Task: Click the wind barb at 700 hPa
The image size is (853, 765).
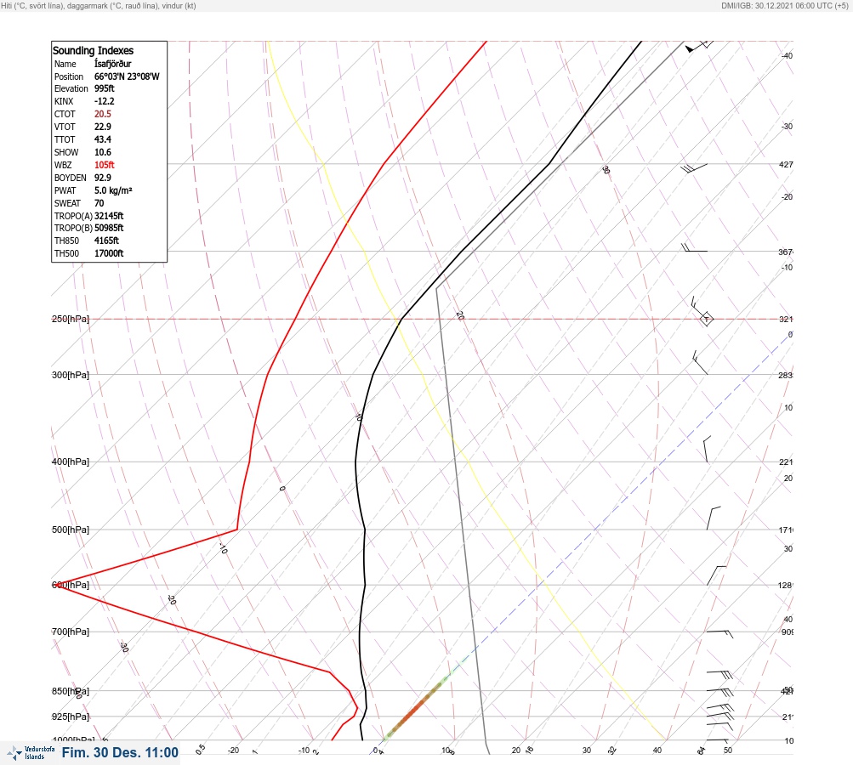Action: click(719, 633)
